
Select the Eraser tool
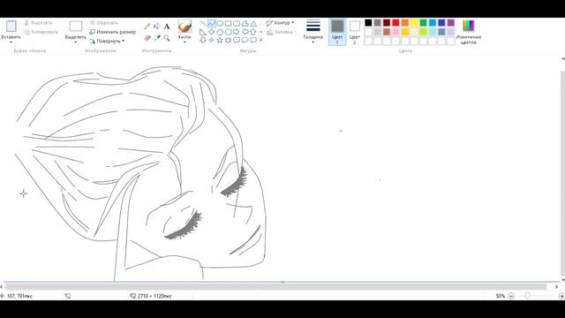(x=147, y=37)
